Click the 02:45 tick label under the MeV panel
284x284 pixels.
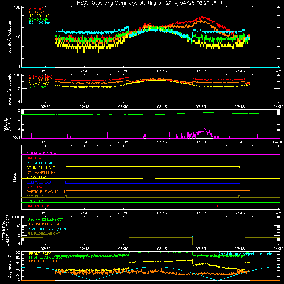point(84,107)
